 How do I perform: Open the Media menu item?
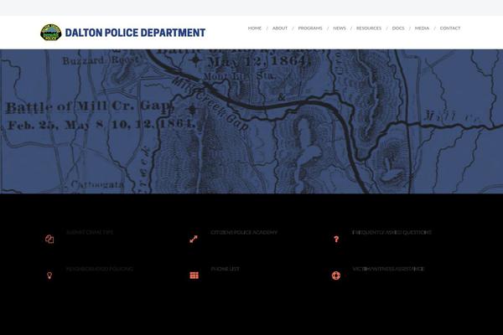pos(423,28)
